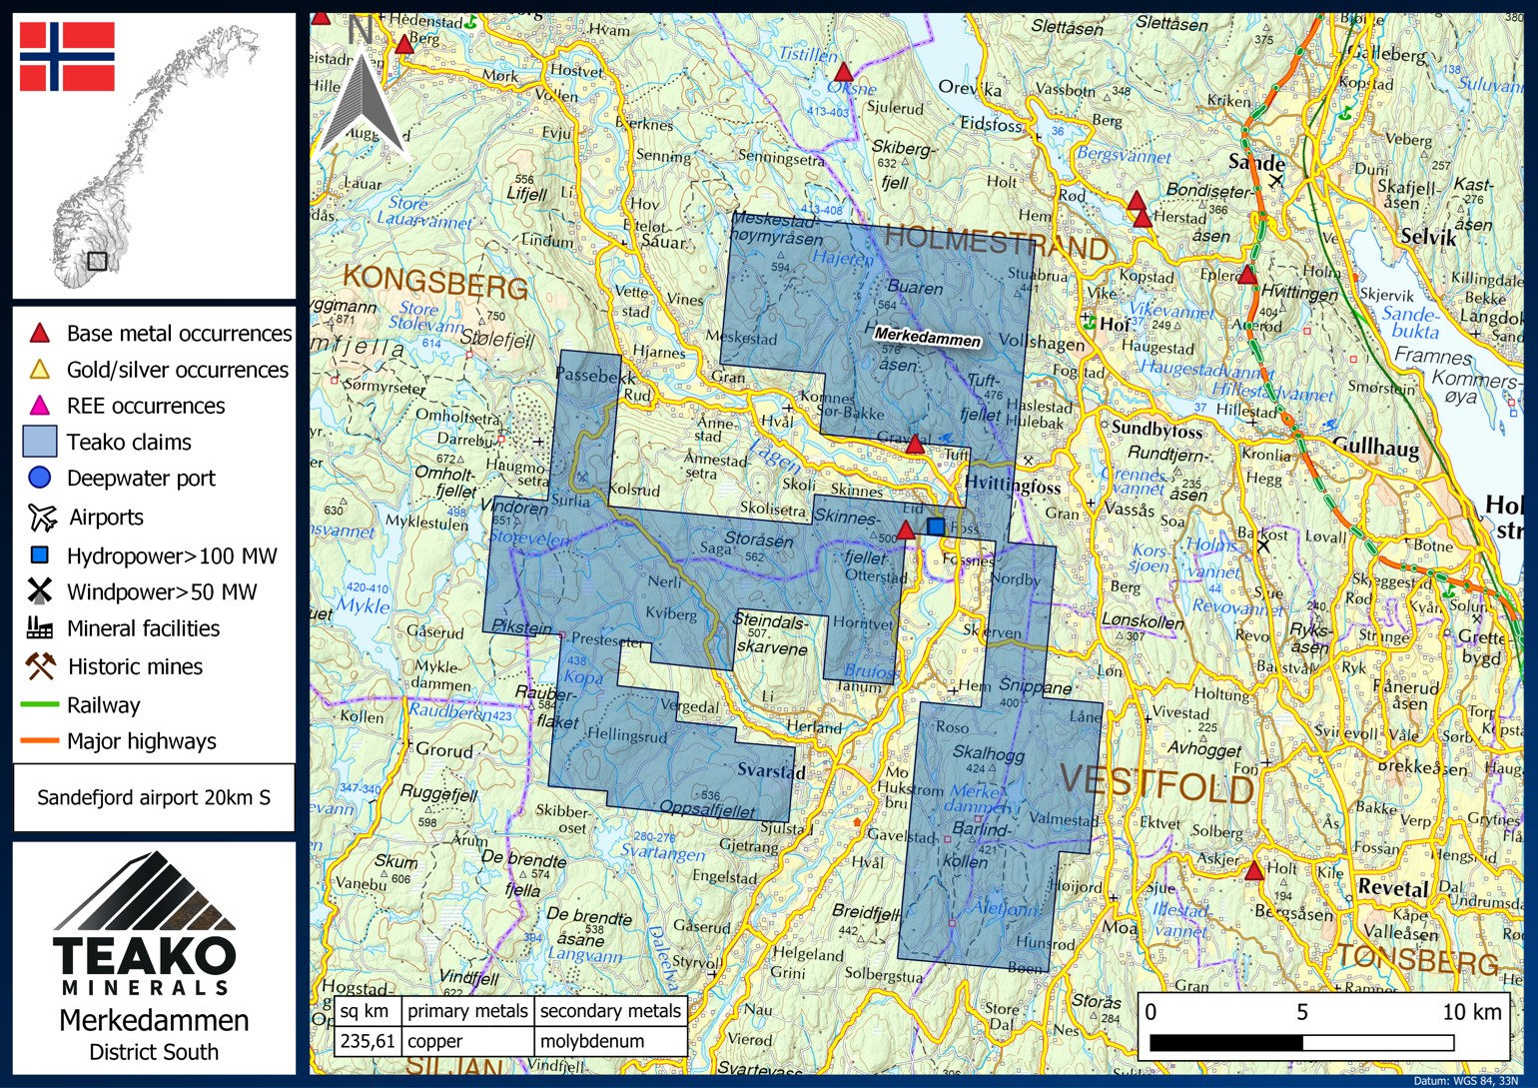Click the Norwegian flag in the inset
The width and height of the screenshot is (1538, 1088).
point(67,57)
